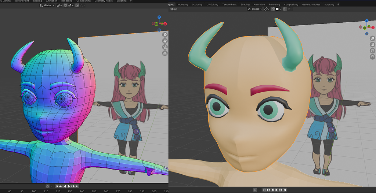Click pan hand icon in right viewport
Viewport: 376px width, 193px height.
click(372, 44)
